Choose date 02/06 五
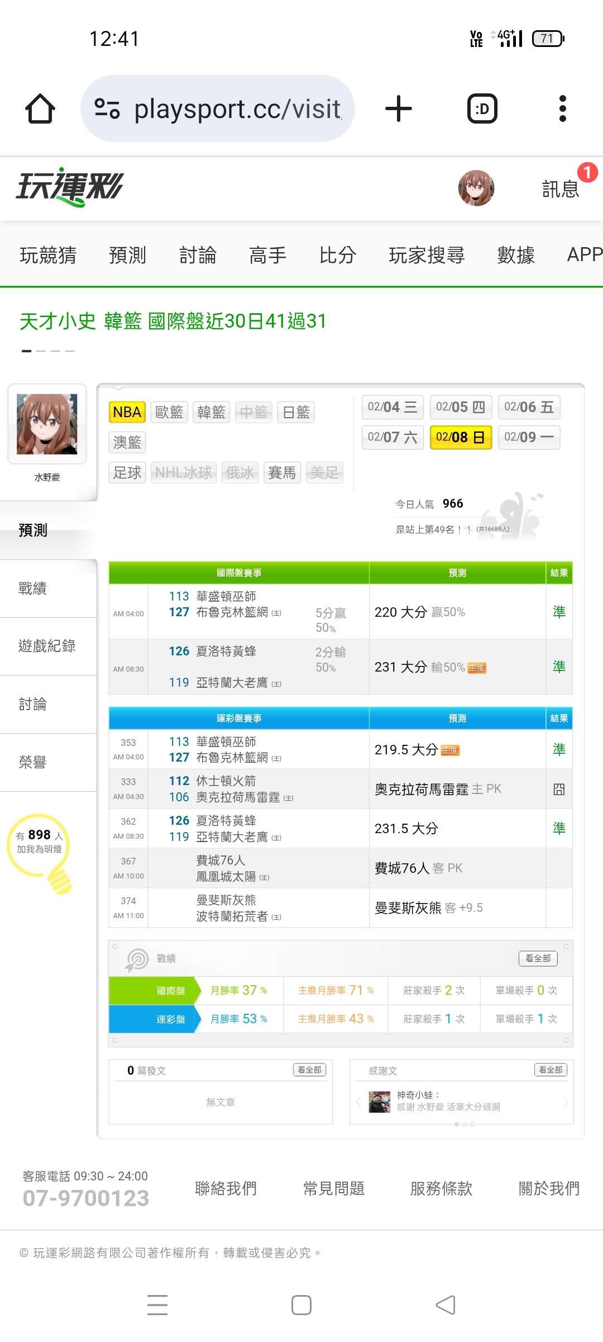Image resolution: width=603 pixels, height=1342 pixels. (529, 407)
